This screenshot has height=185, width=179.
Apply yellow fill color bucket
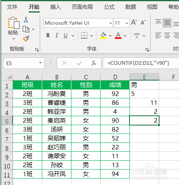(x=103, y=36)
